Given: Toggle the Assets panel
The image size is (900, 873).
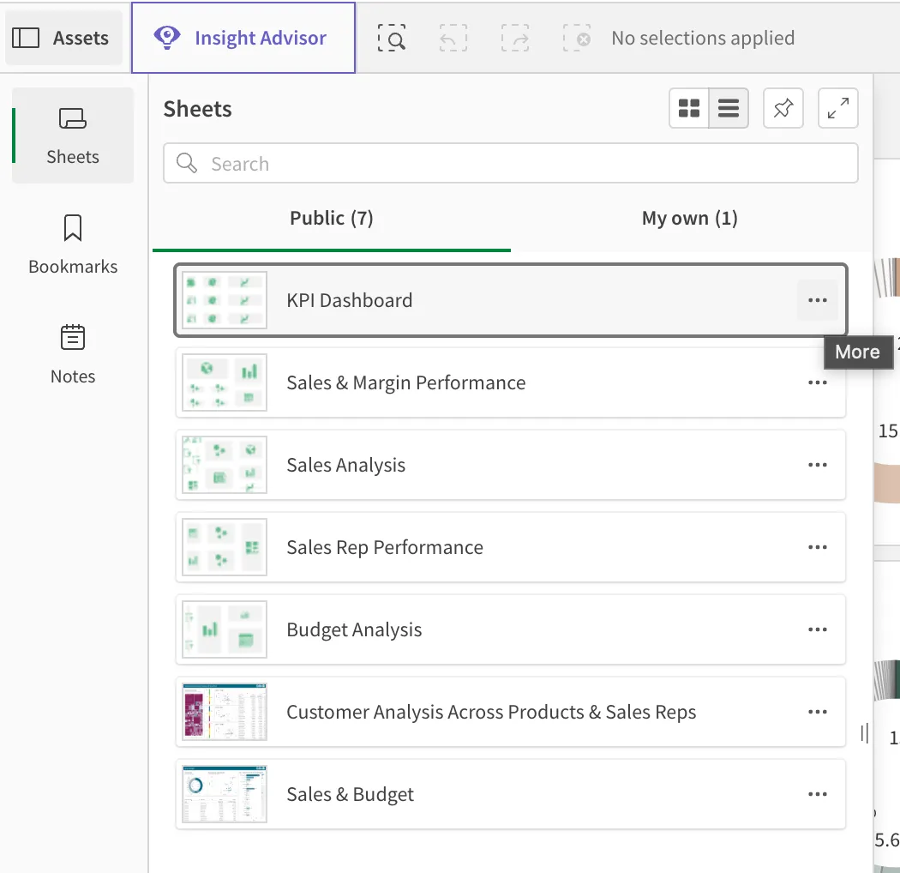Looking at the screenshot, I should click(63, 38).
